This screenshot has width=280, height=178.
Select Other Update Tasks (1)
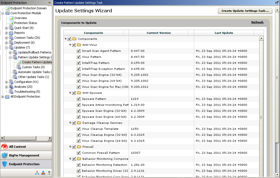tap(33, 77)
